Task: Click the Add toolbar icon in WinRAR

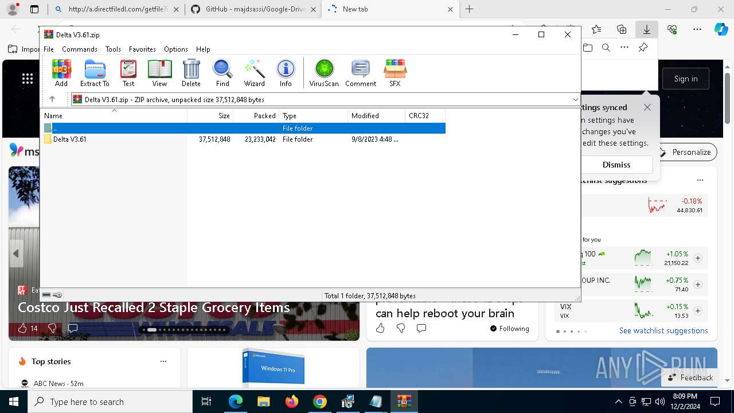Action: point(61,73)
